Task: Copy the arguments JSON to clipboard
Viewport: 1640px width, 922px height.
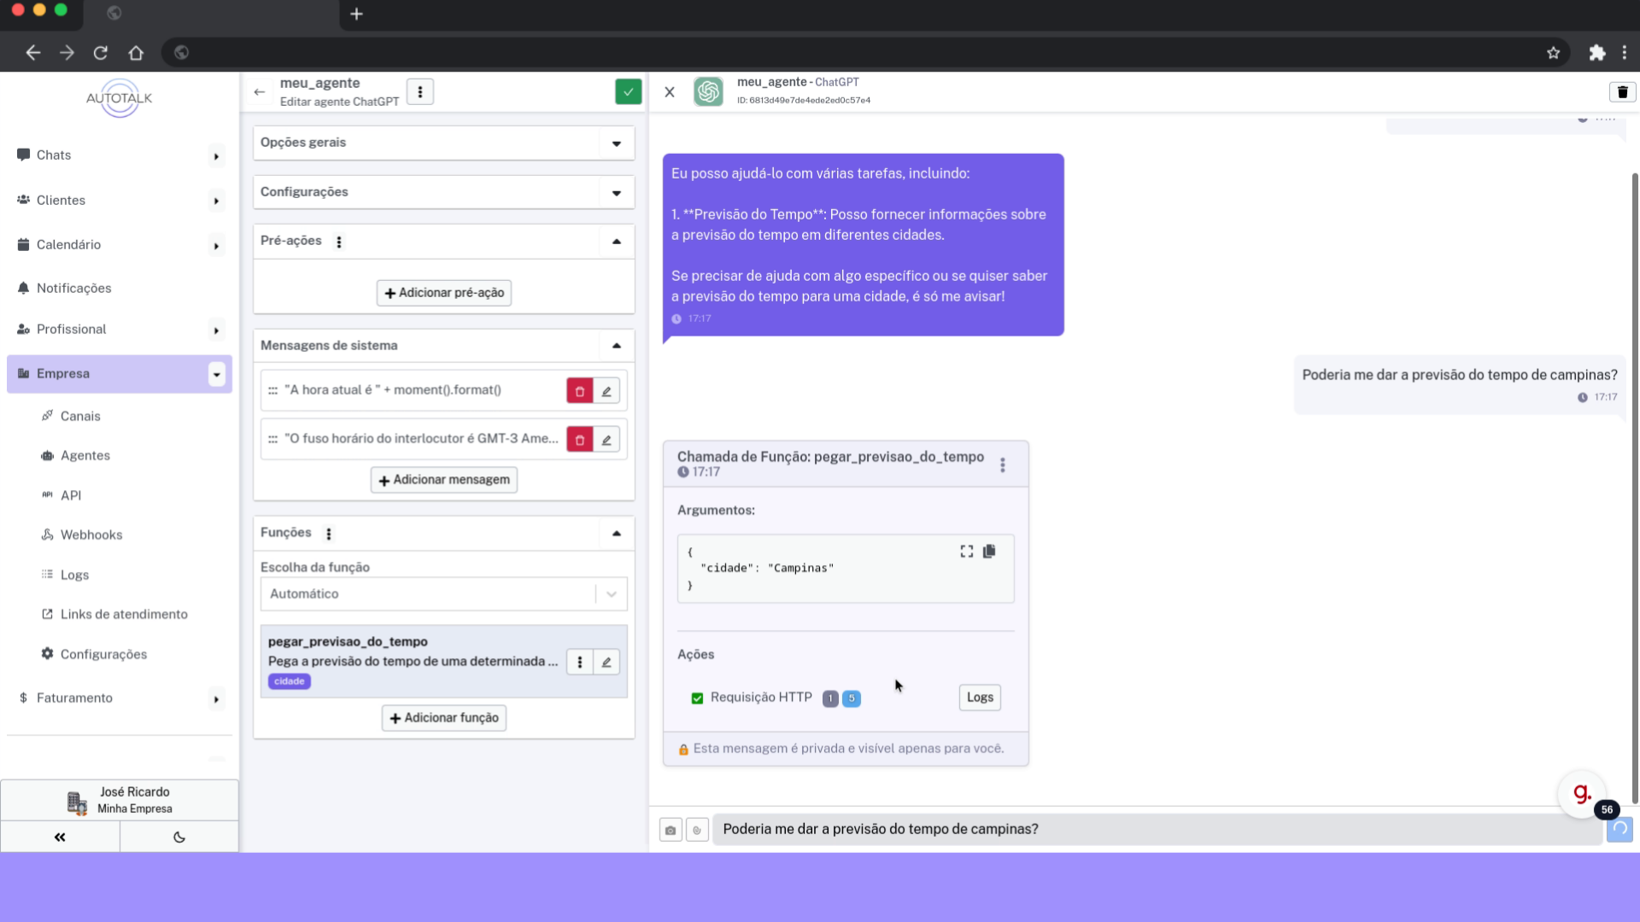Action: click(989, 551)
